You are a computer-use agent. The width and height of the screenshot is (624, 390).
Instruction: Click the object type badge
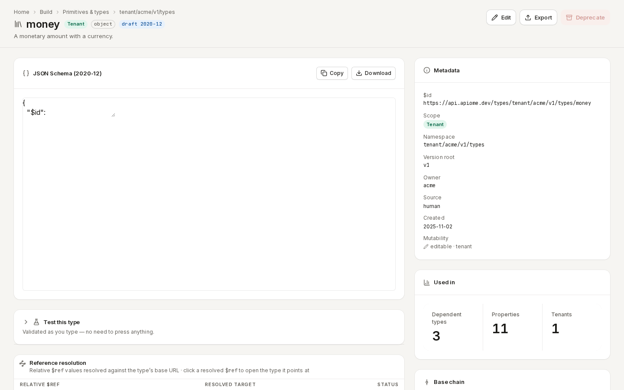click(103, 24)
